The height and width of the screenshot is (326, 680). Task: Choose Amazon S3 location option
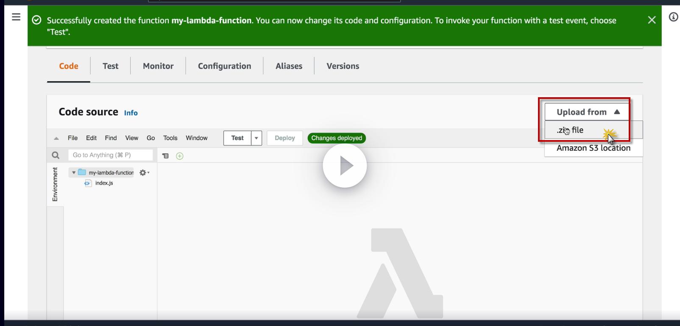click(x=594, y=148)
